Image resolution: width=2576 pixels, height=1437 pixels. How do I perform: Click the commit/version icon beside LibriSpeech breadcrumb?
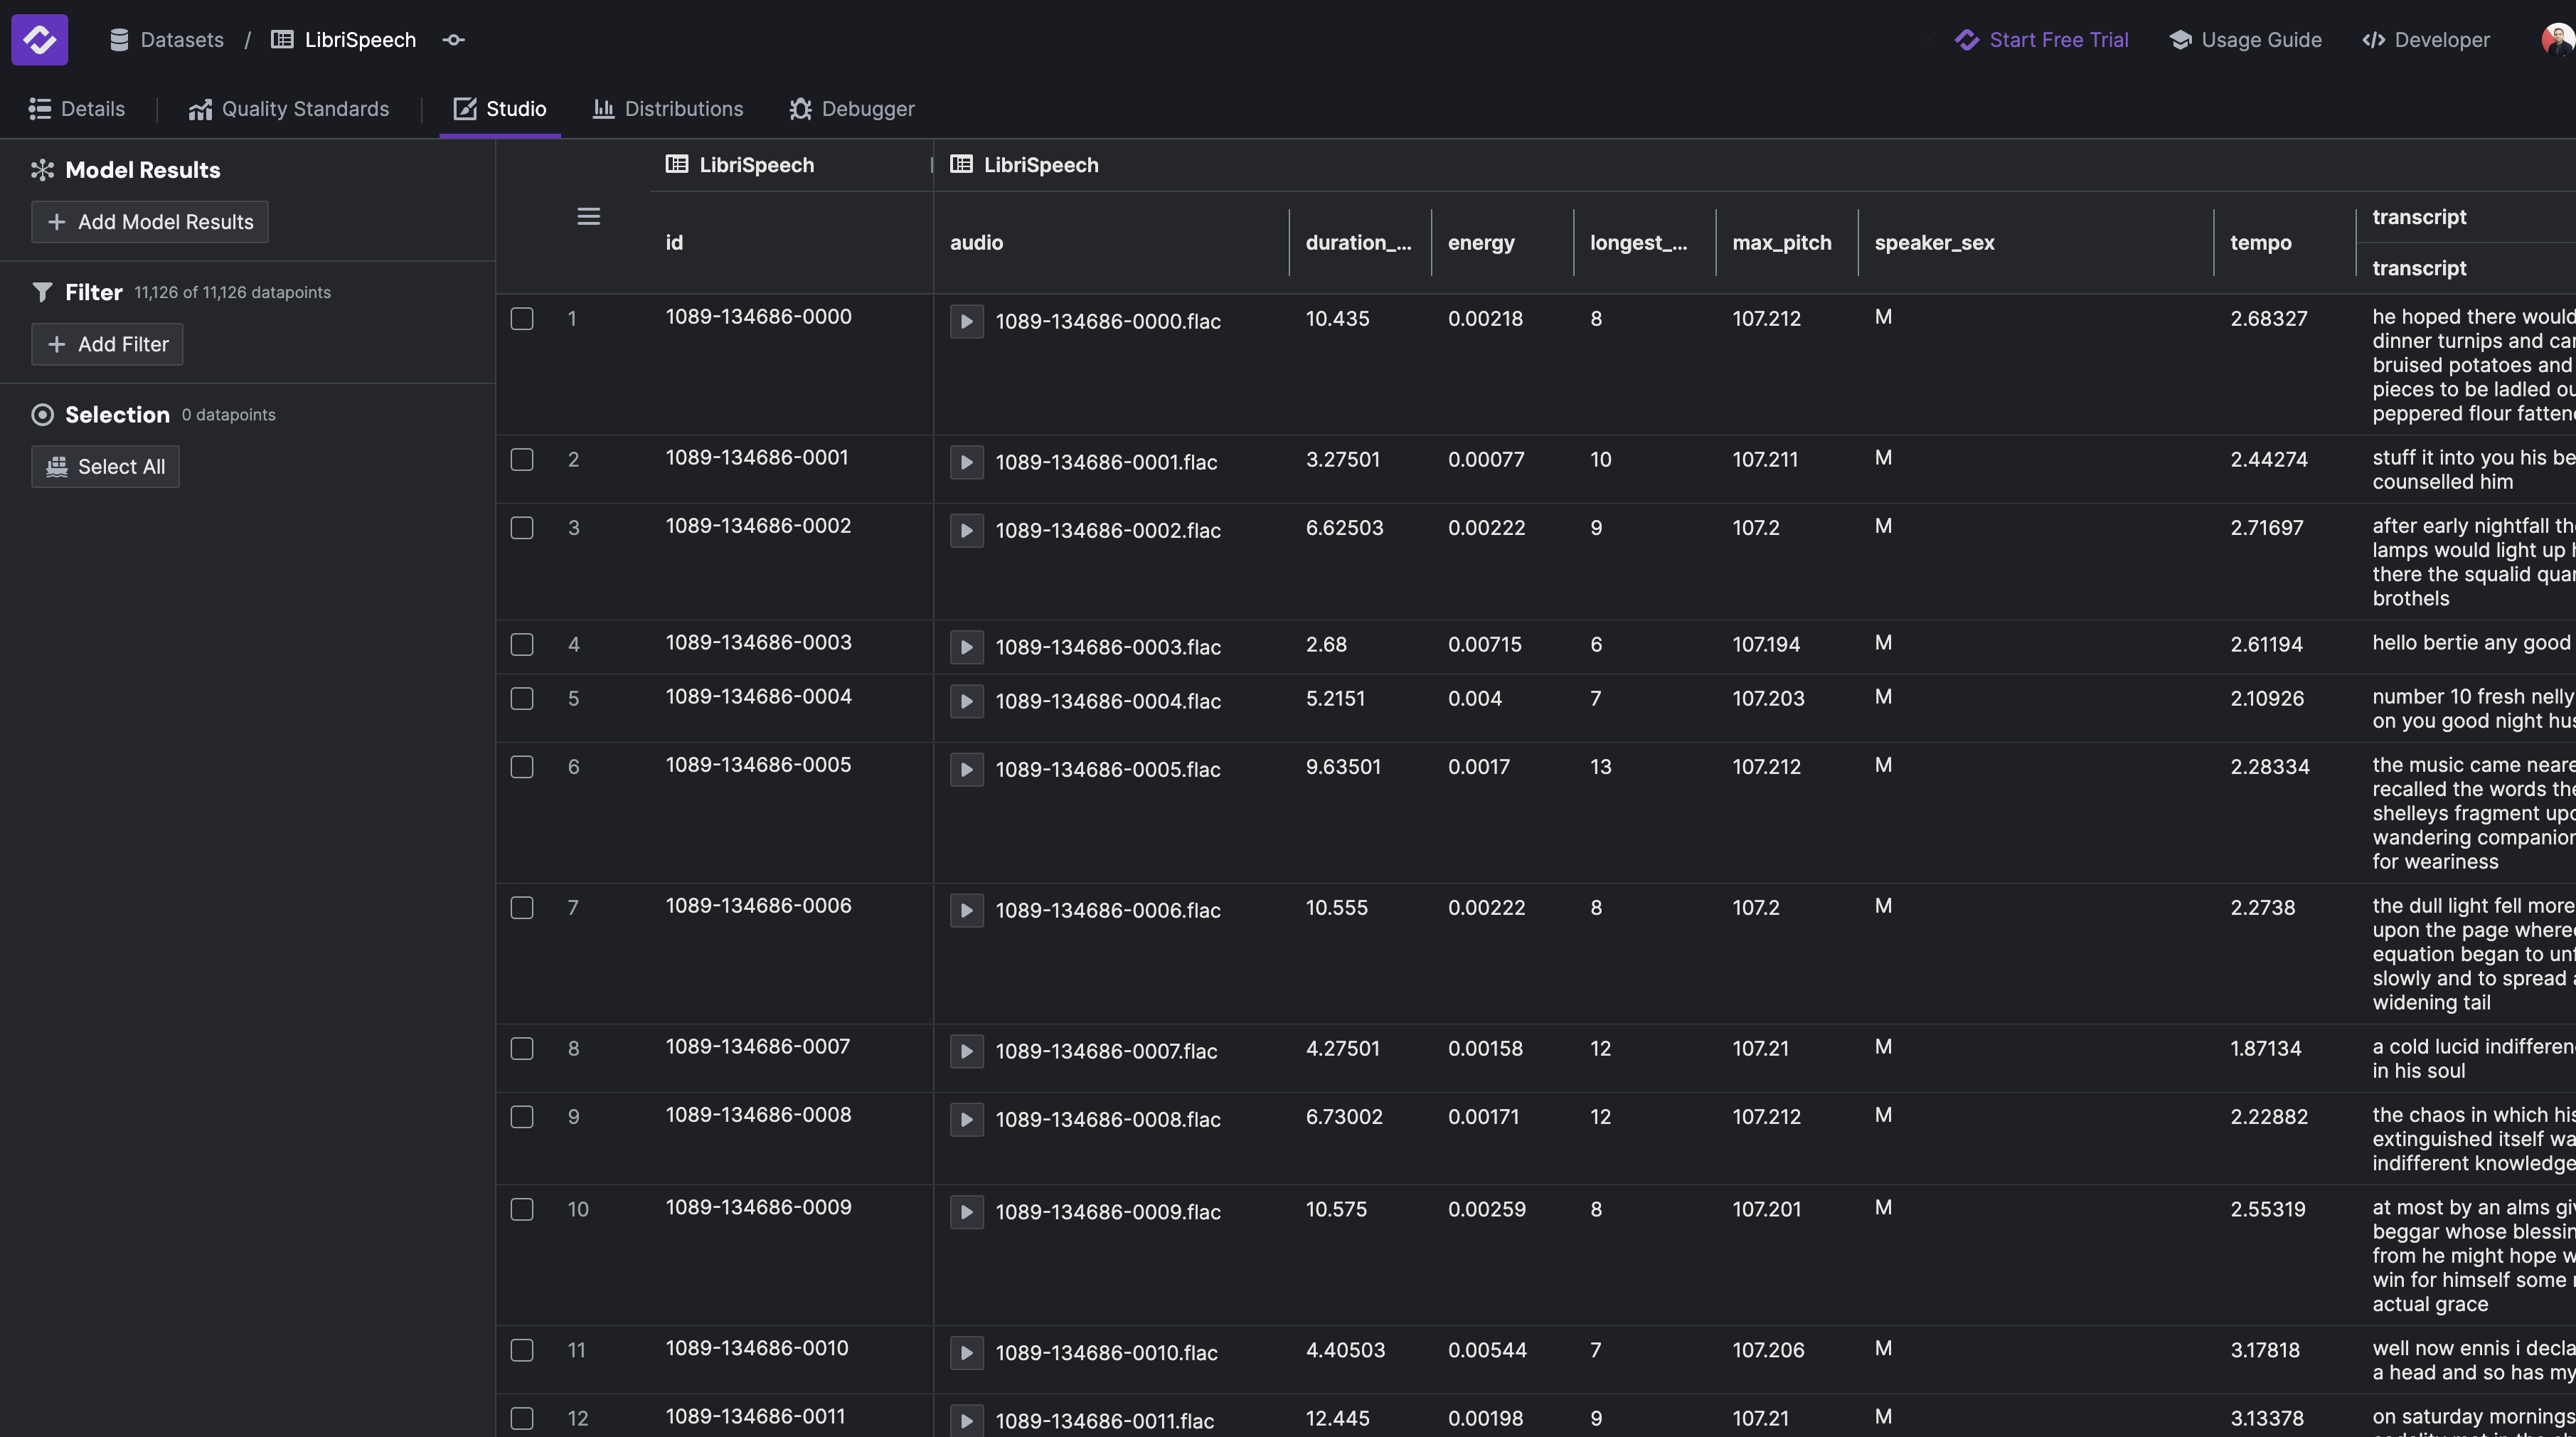[453, 39]
